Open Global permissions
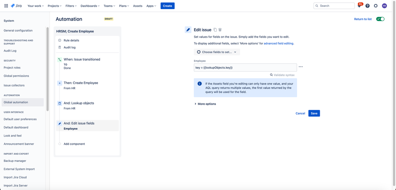The image size is (396, 190). coord(16,76)
